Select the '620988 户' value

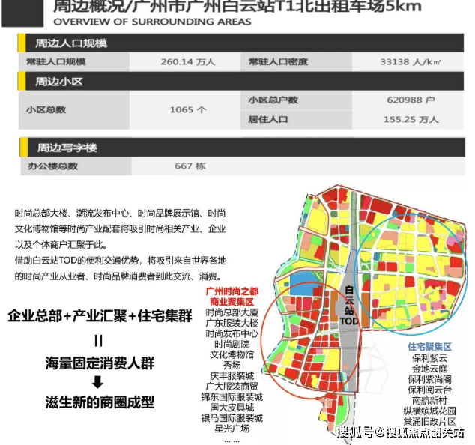click(411, 100)
